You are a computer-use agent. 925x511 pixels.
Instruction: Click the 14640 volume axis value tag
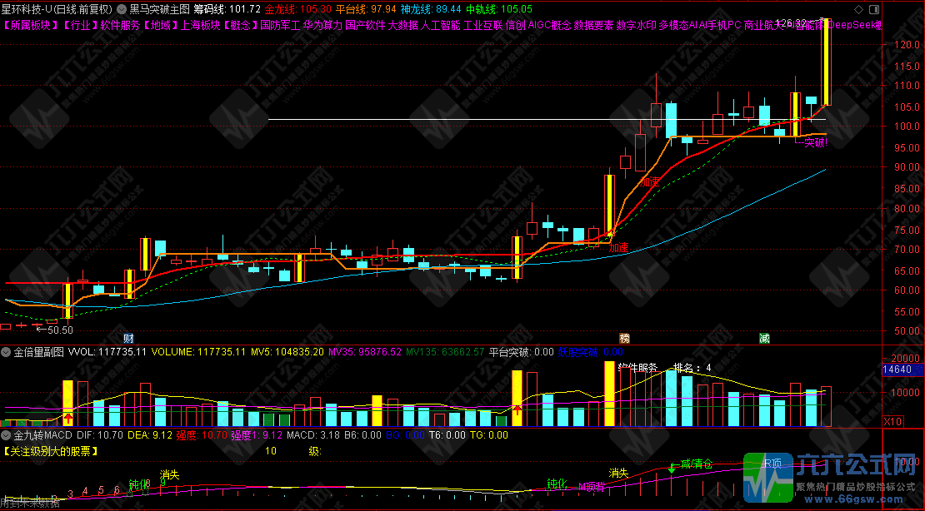pos(897,370)
